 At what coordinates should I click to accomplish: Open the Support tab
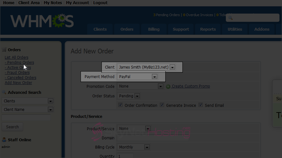[x=181, y=29]
